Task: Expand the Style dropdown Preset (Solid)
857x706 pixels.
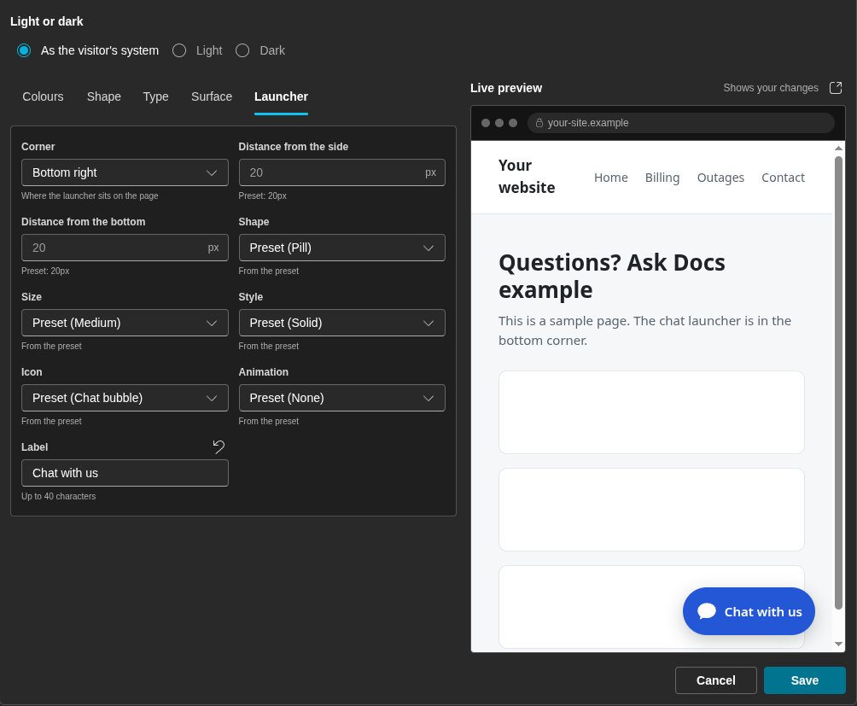Action: [x=342, y=323]
